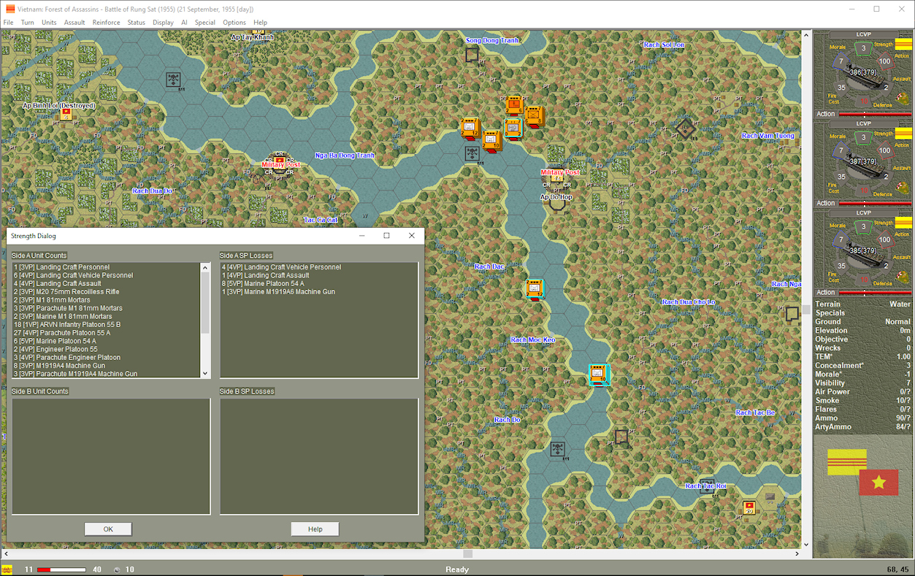Open the Help menu in menu bar

pyautogui.click(x=260, y=23)
